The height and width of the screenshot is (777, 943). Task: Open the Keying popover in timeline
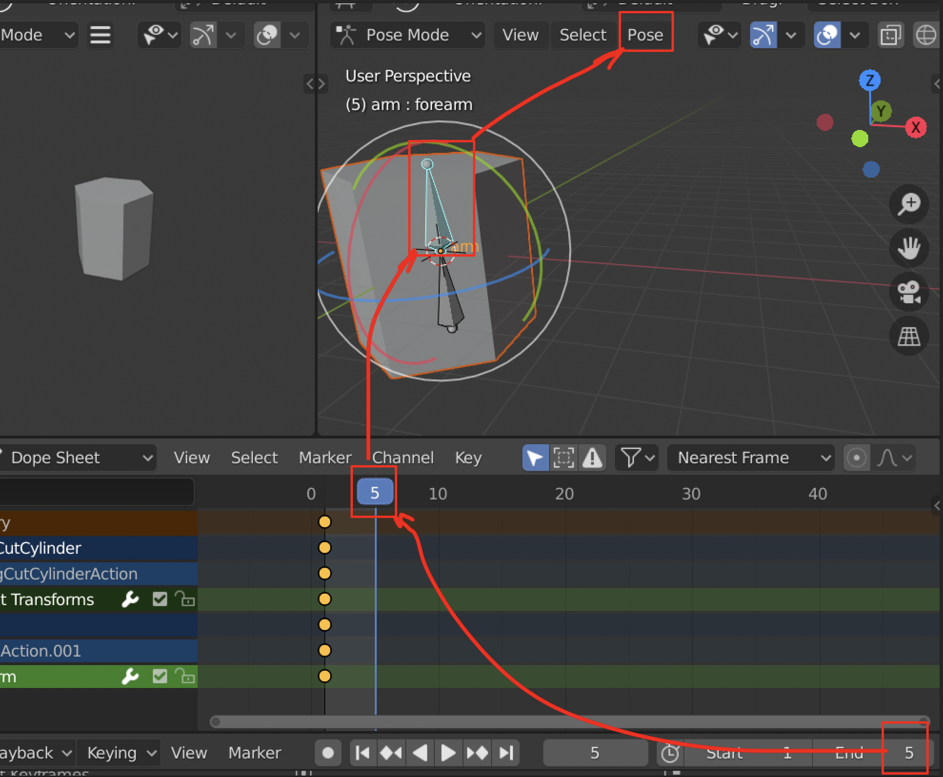tap(119, 753)
